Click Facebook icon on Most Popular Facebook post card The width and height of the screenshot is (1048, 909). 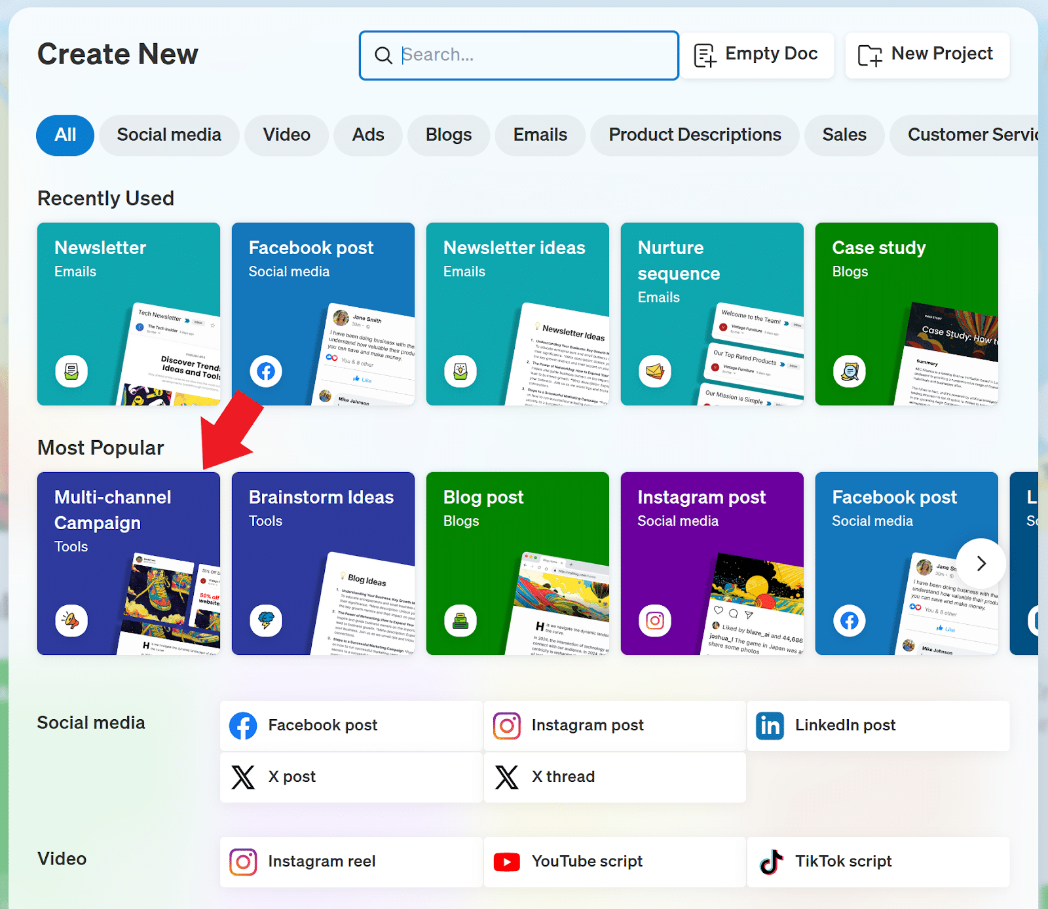[850, 621]
